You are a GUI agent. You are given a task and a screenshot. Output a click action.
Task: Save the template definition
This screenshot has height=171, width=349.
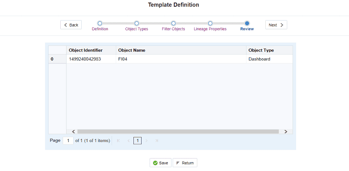point(161,163)
